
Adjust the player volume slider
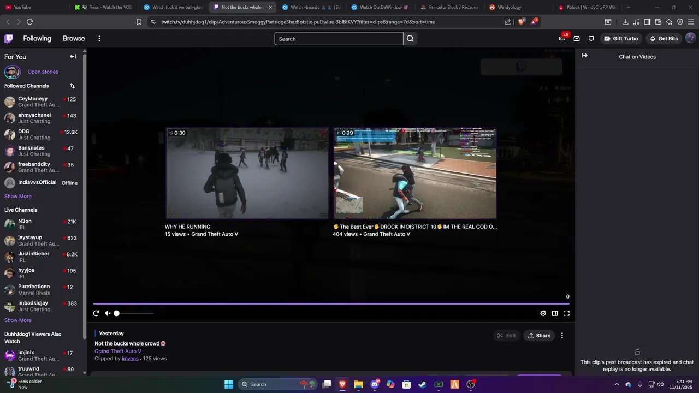134,313
